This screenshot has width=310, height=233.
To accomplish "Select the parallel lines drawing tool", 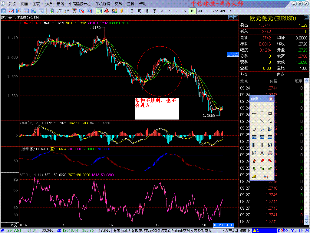I will [270, 106].
